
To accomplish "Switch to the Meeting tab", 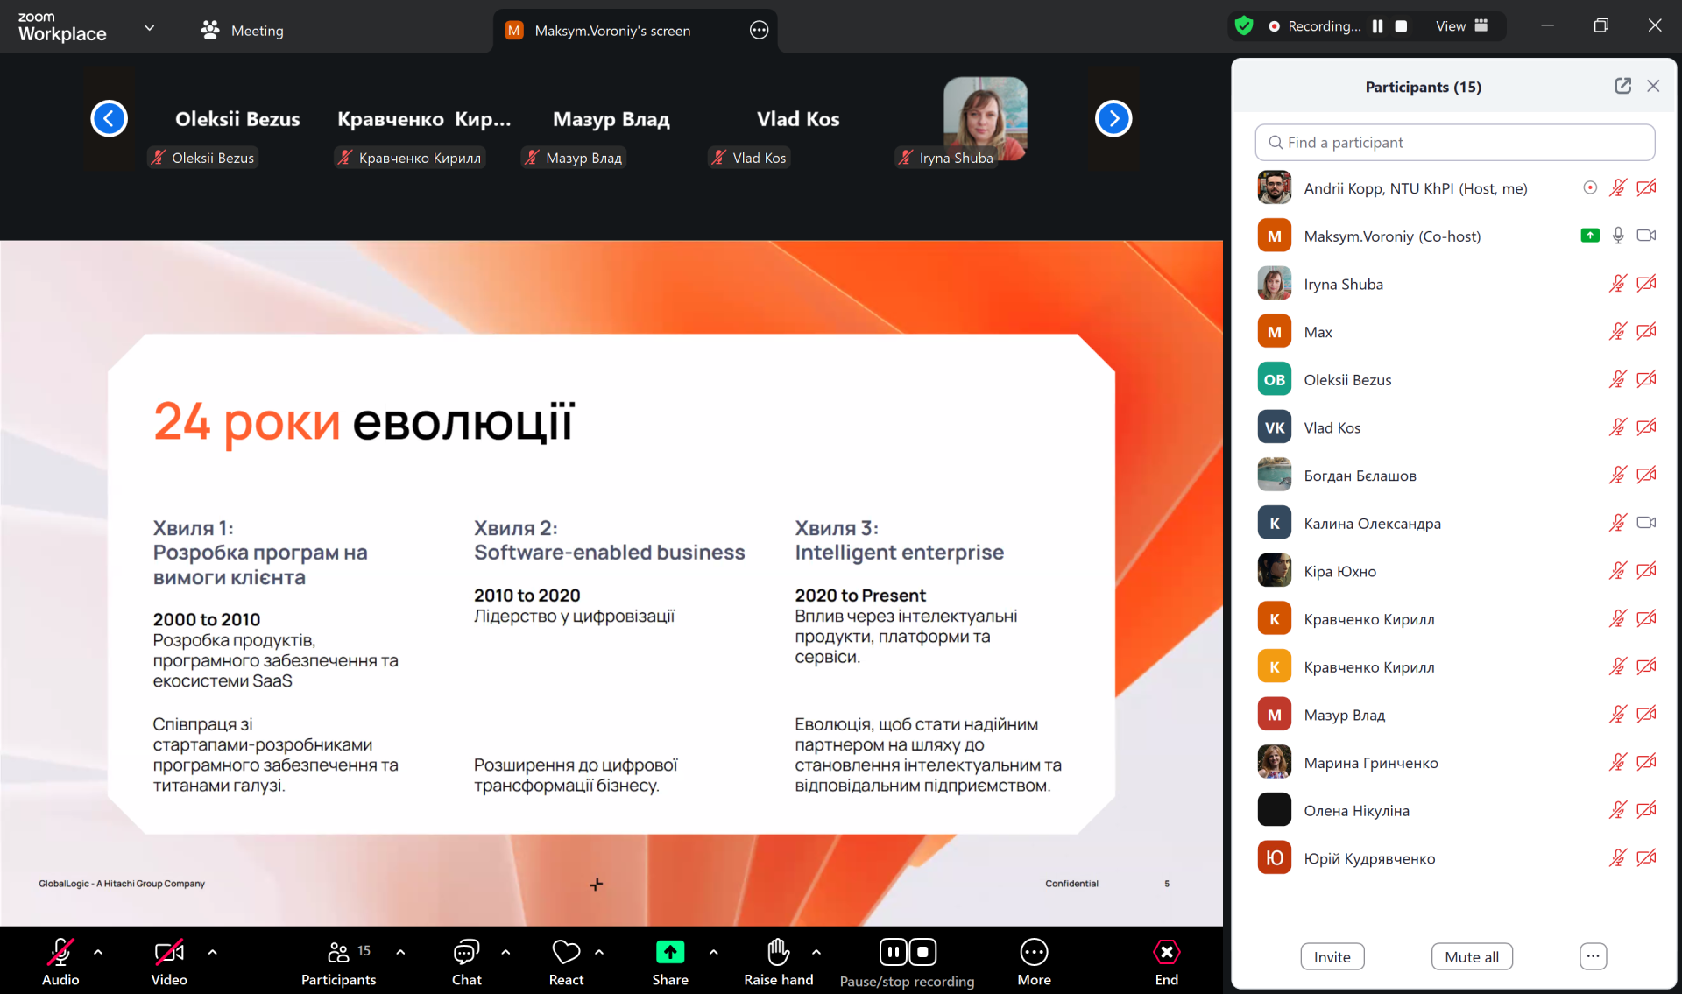I will click(x=242, y=31).
